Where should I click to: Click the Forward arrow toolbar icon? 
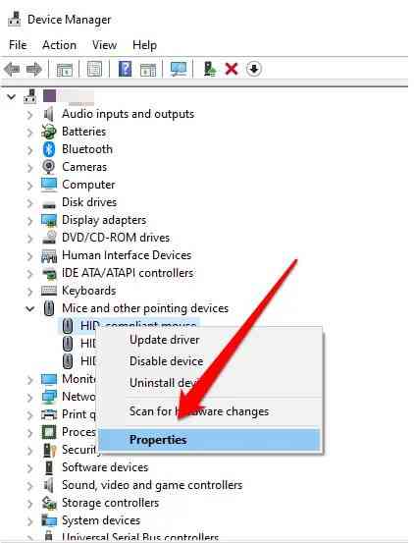pos(34,70)
